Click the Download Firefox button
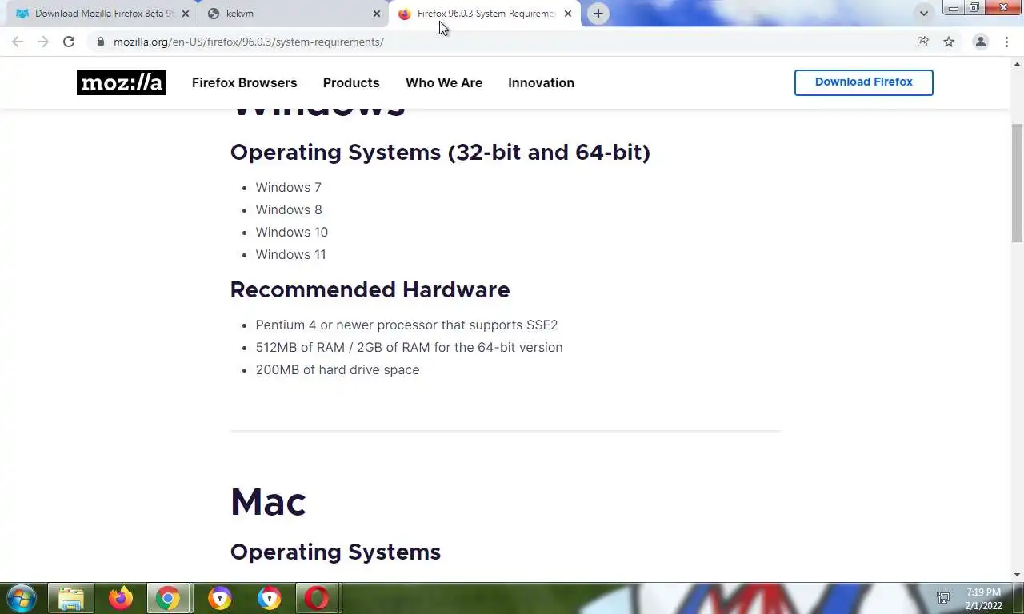Screen dimensions: 1024x614 [x=864, y=82]
